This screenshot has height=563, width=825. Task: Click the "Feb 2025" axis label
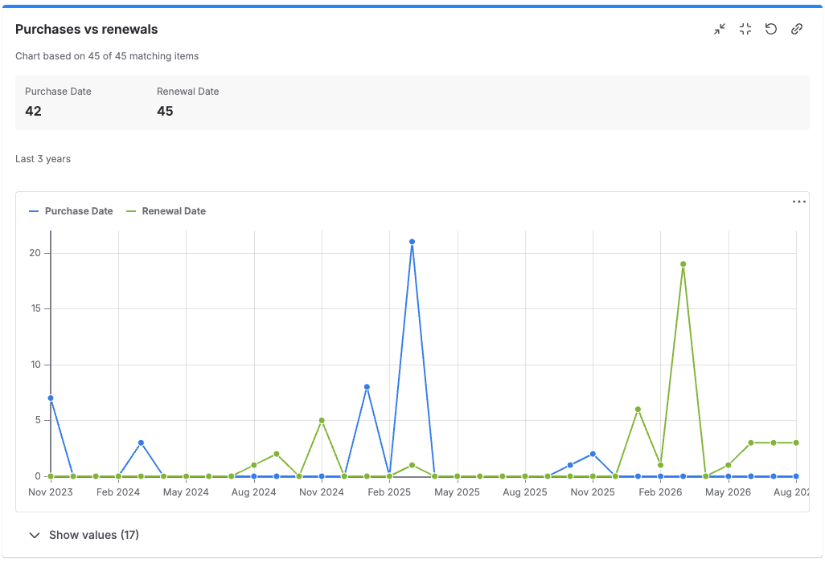pyautogui.click(x=389, y=492)
